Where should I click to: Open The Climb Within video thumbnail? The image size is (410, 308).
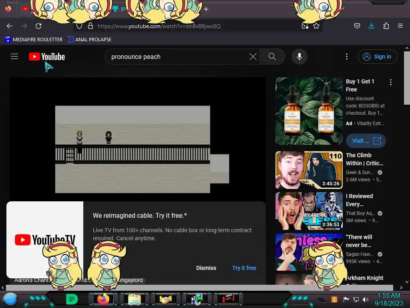tap(309, 170)
